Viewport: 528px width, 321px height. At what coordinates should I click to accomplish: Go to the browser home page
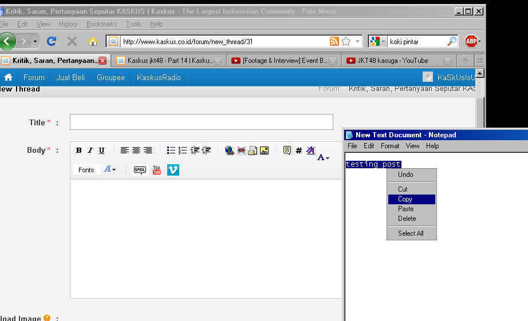coord(93,41)
